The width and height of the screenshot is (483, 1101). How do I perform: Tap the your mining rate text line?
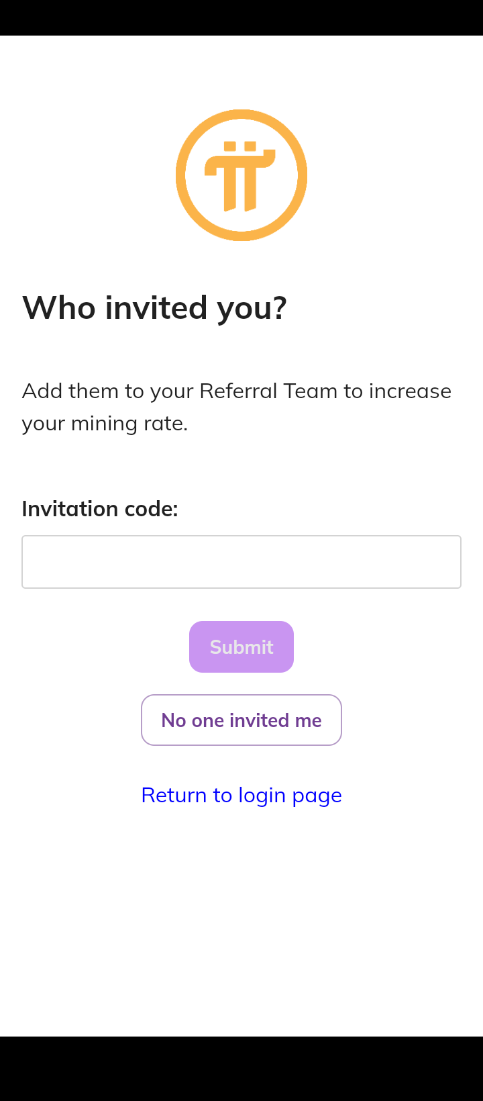tap(105, 424)
